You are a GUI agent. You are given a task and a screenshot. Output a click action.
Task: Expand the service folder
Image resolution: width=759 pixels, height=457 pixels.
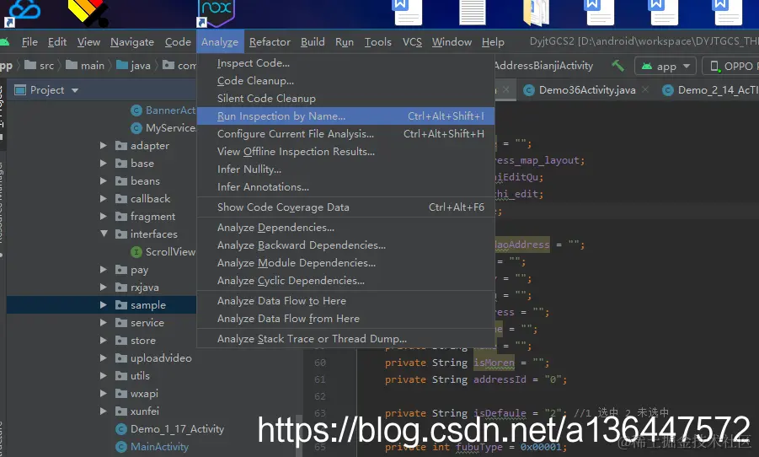coord(103,322)
